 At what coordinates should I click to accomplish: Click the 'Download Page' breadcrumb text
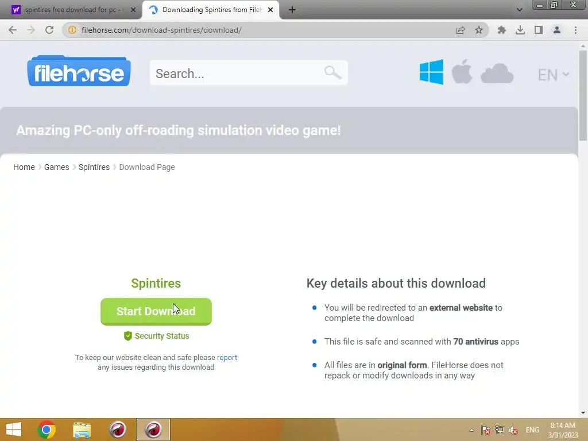147,167
